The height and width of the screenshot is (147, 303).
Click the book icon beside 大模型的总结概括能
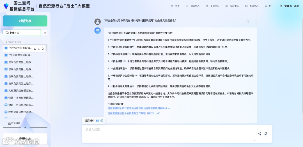(6, 91)
